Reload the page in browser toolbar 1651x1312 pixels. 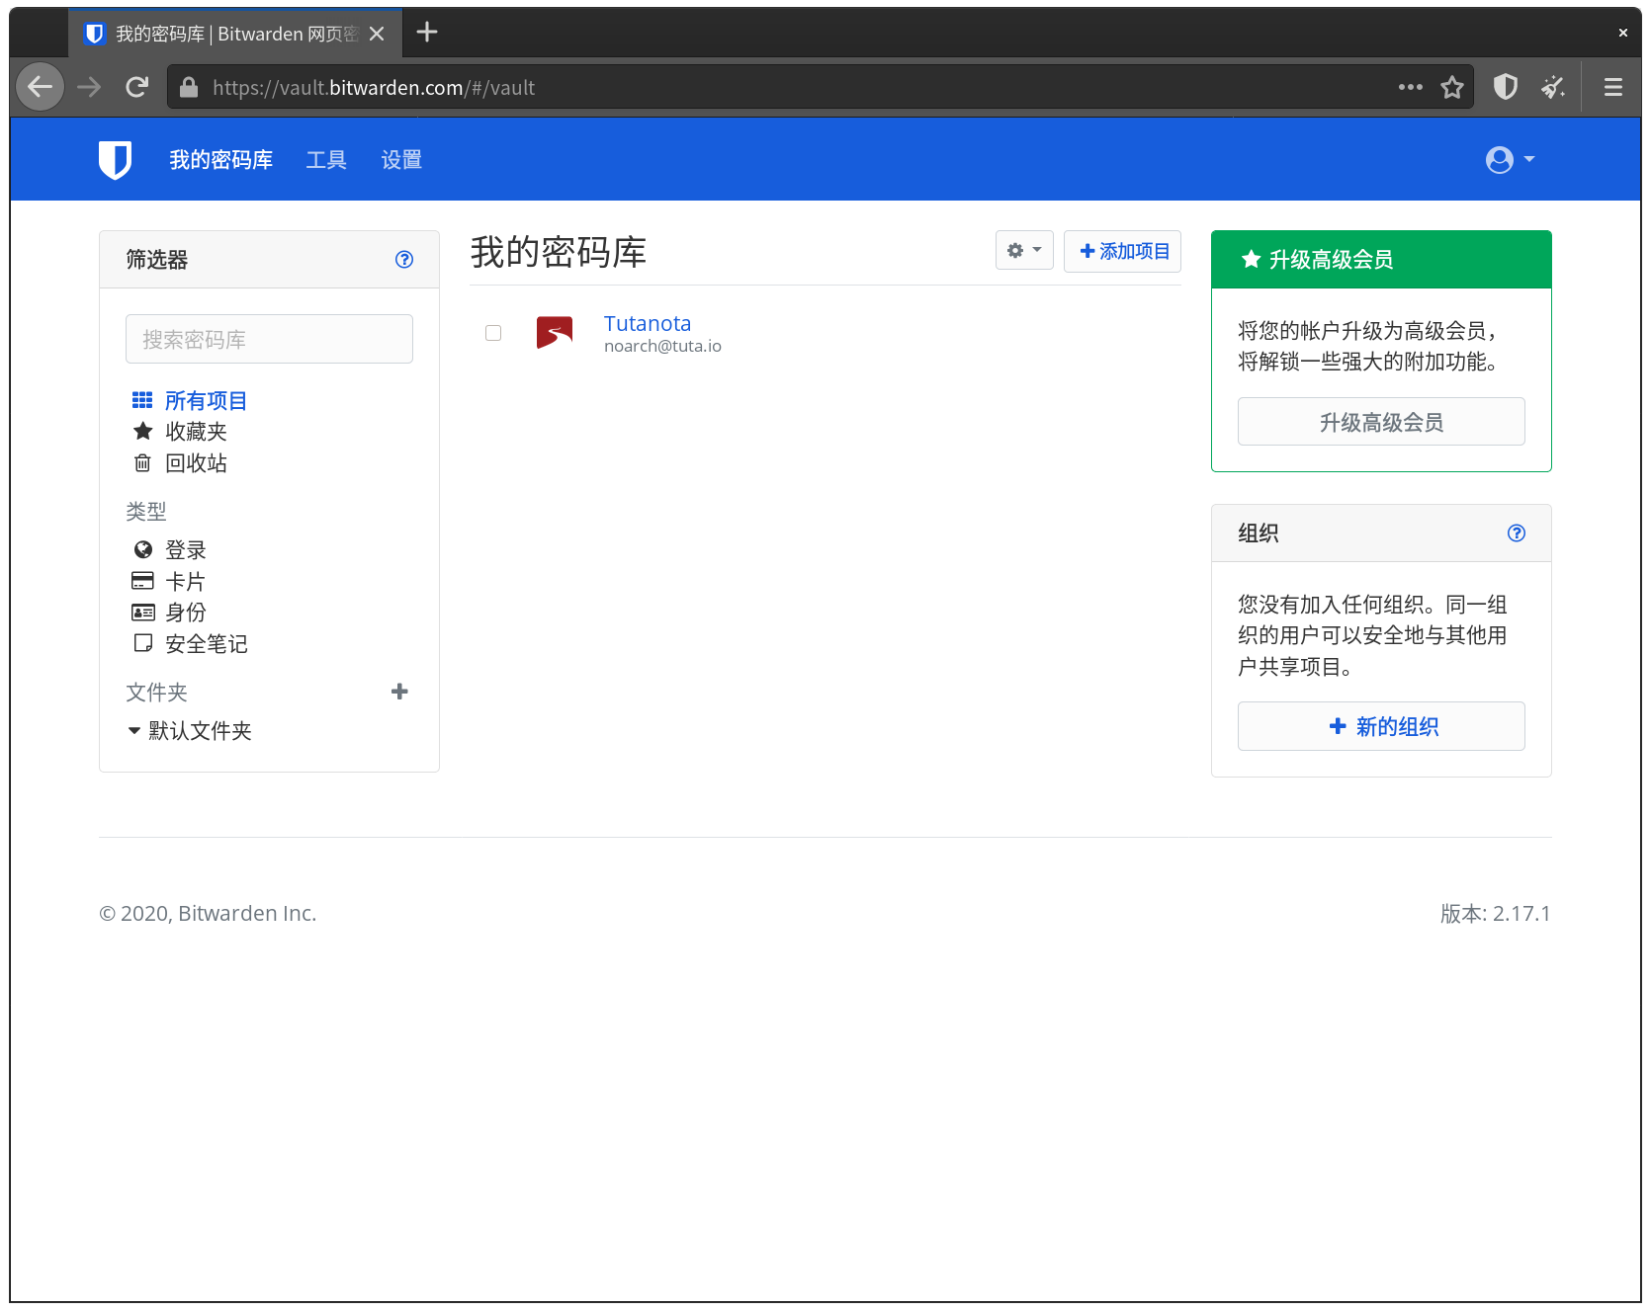(137, 88)
